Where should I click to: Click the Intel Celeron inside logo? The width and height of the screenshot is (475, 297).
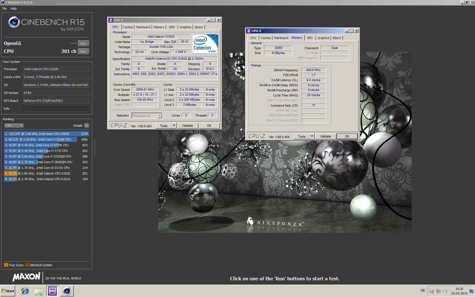pyautogui.click(x=205, y=44)
